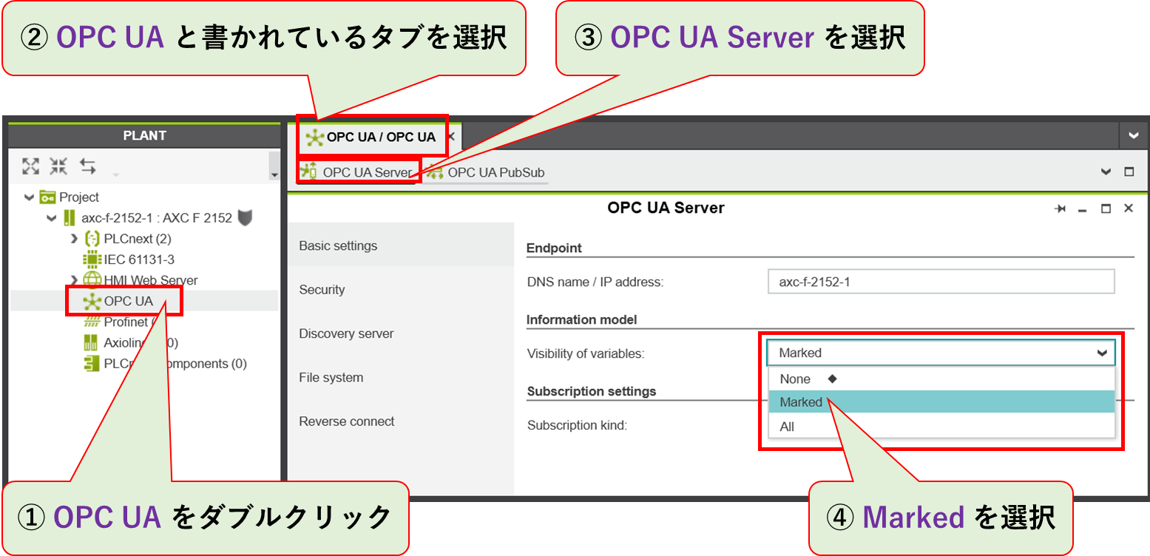
Task: Click the DNS name input field
Action: coord(939,282)
